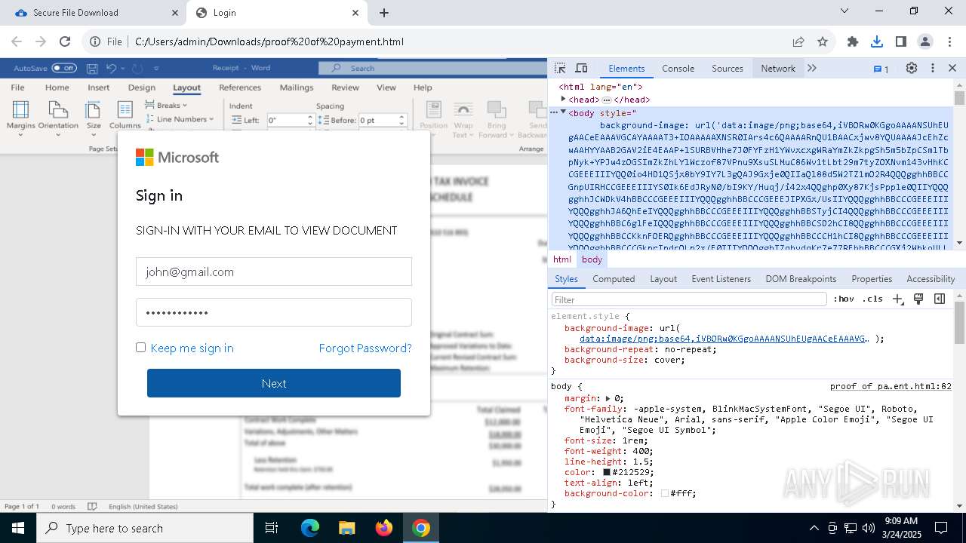Open the DevTools issues counter
Viewport: 966px width, 543px height.
click(x=881, y=69)
